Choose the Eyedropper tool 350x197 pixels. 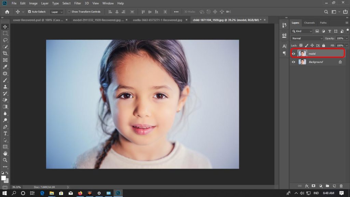[5, 67]
